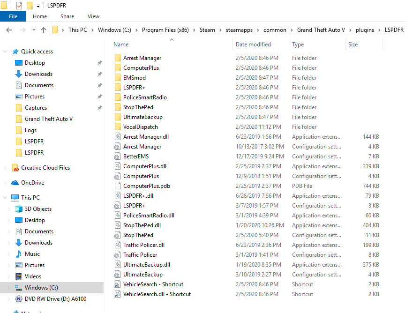Click 'steamapps' breadcrumb segment
405x313 pixels.
[x=239, y=30]
